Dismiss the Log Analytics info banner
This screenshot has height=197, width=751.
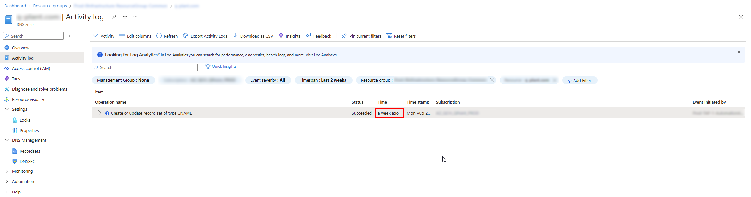pos(739,52)
